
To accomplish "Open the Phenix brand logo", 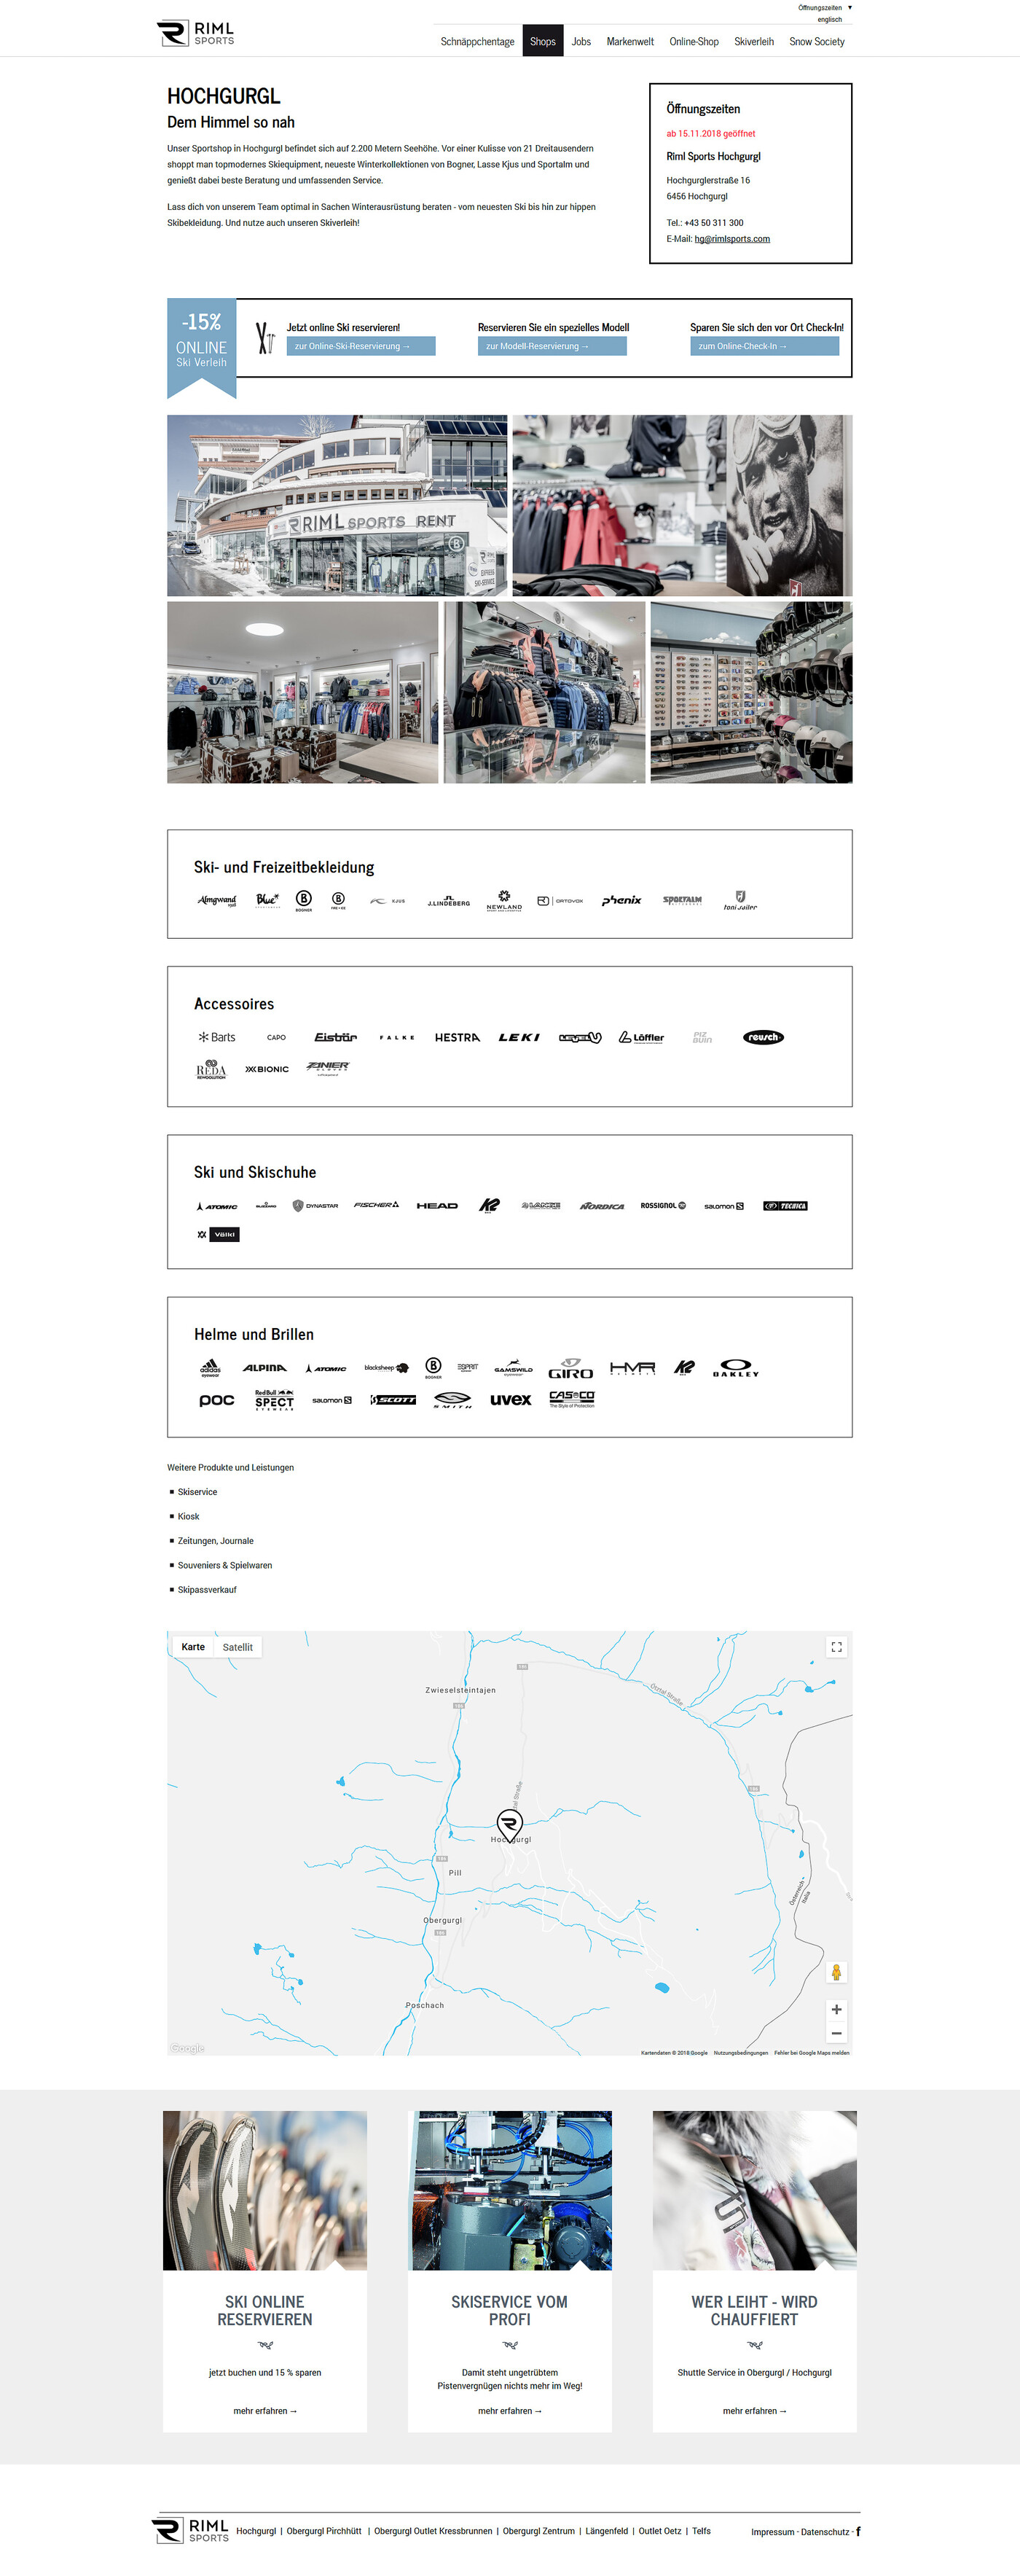I will pos(621,901).
